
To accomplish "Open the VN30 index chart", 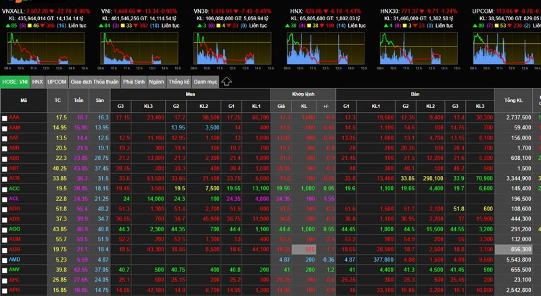I will [232, 49].
